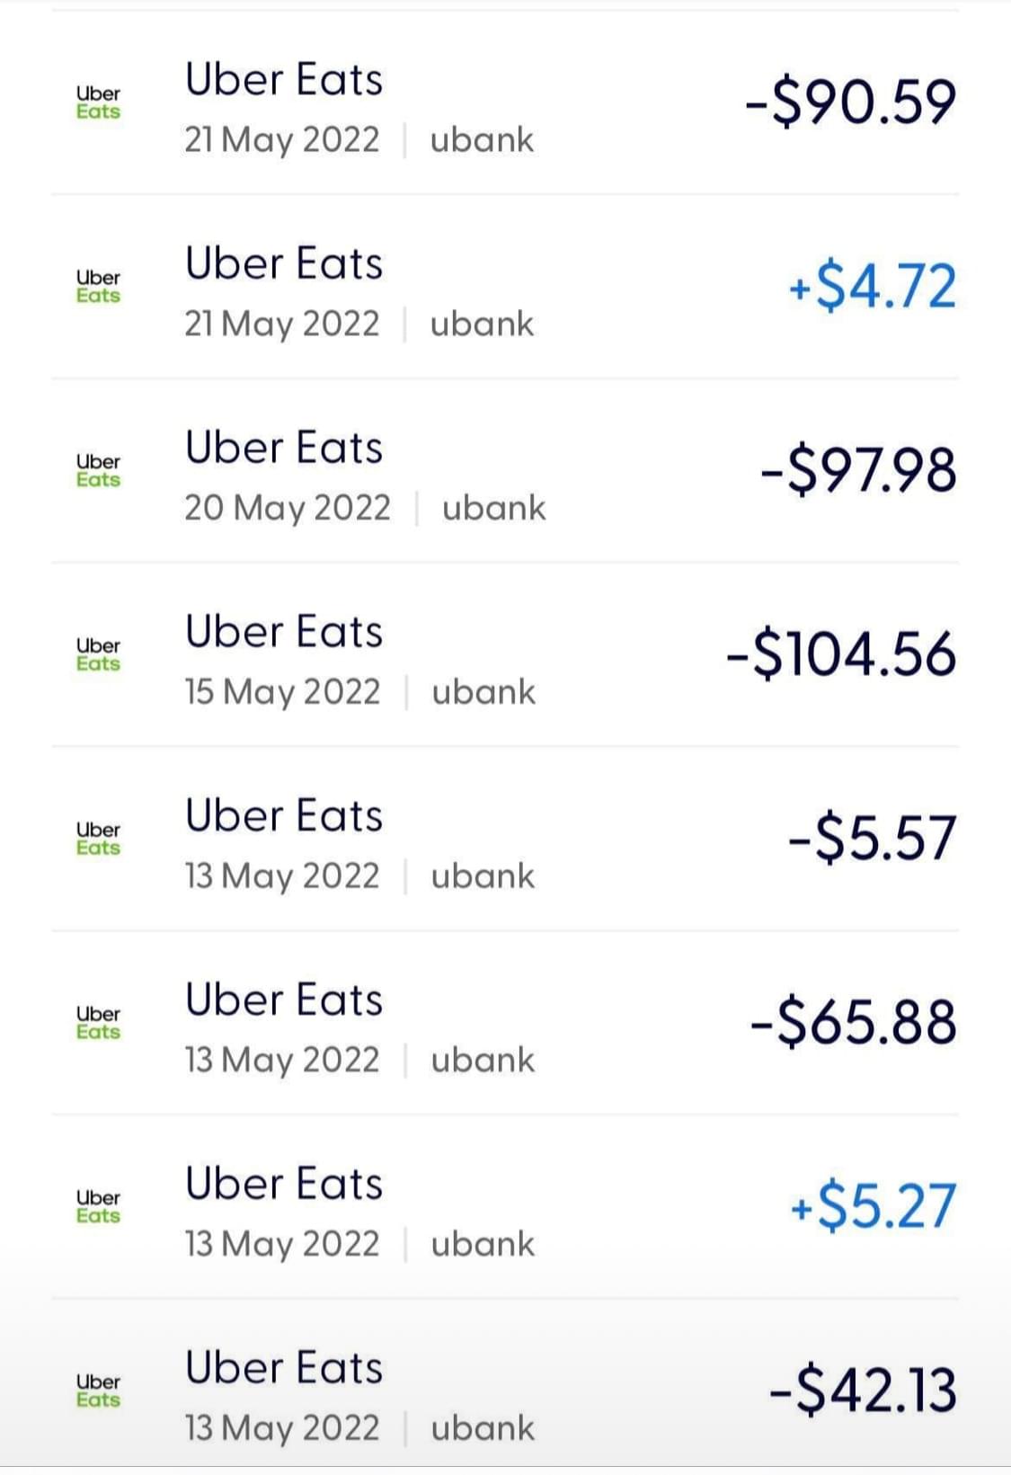Tap Uber Eats logo next to +$4.72 refund
Image resolution: width=1011 pixels, height=1475 pixels.
(x=98, y=287)
